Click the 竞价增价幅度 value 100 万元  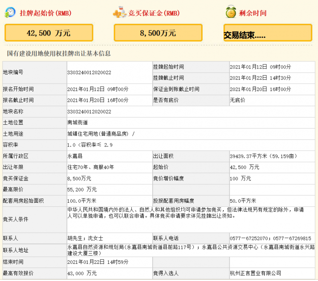240,178
